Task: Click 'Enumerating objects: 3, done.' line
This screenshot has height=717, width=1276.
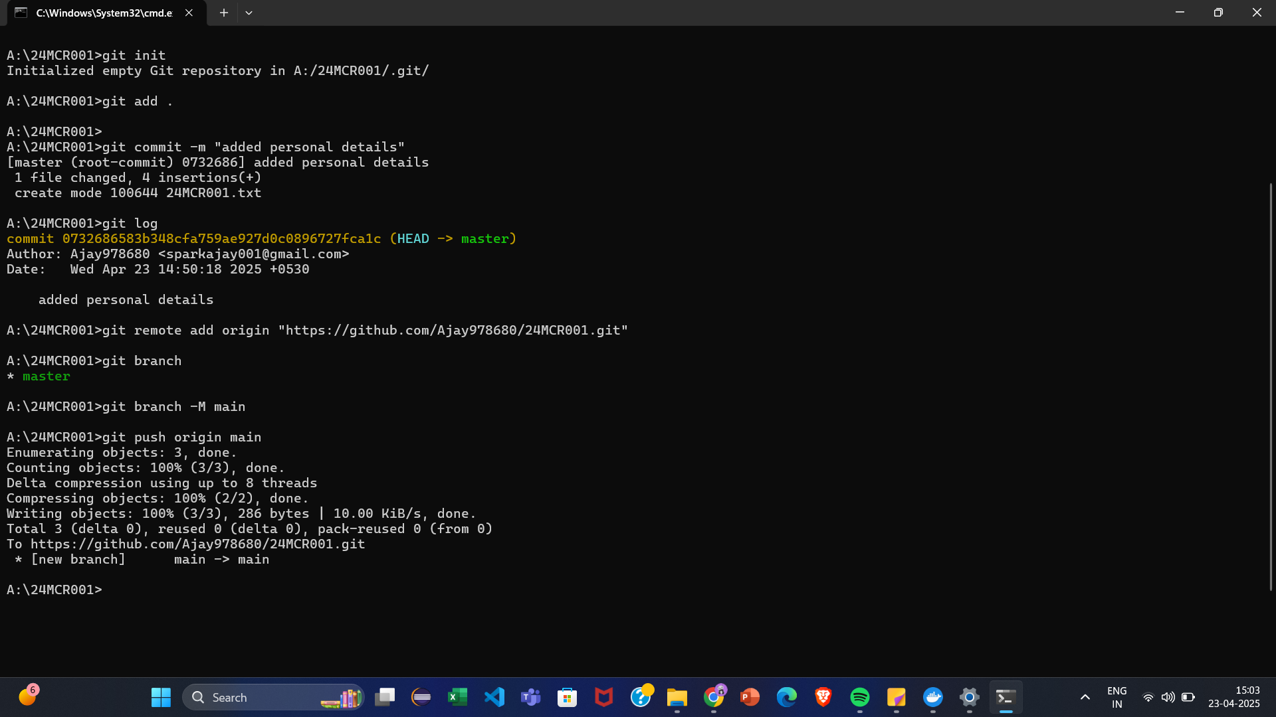Action: 122,452
